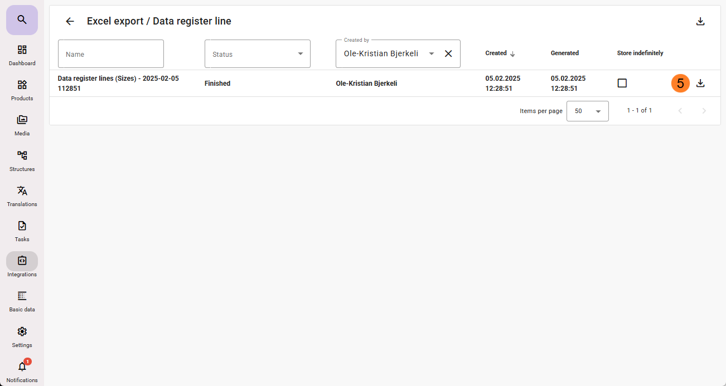Click the back arrow beside Excel export

(70, 21)
